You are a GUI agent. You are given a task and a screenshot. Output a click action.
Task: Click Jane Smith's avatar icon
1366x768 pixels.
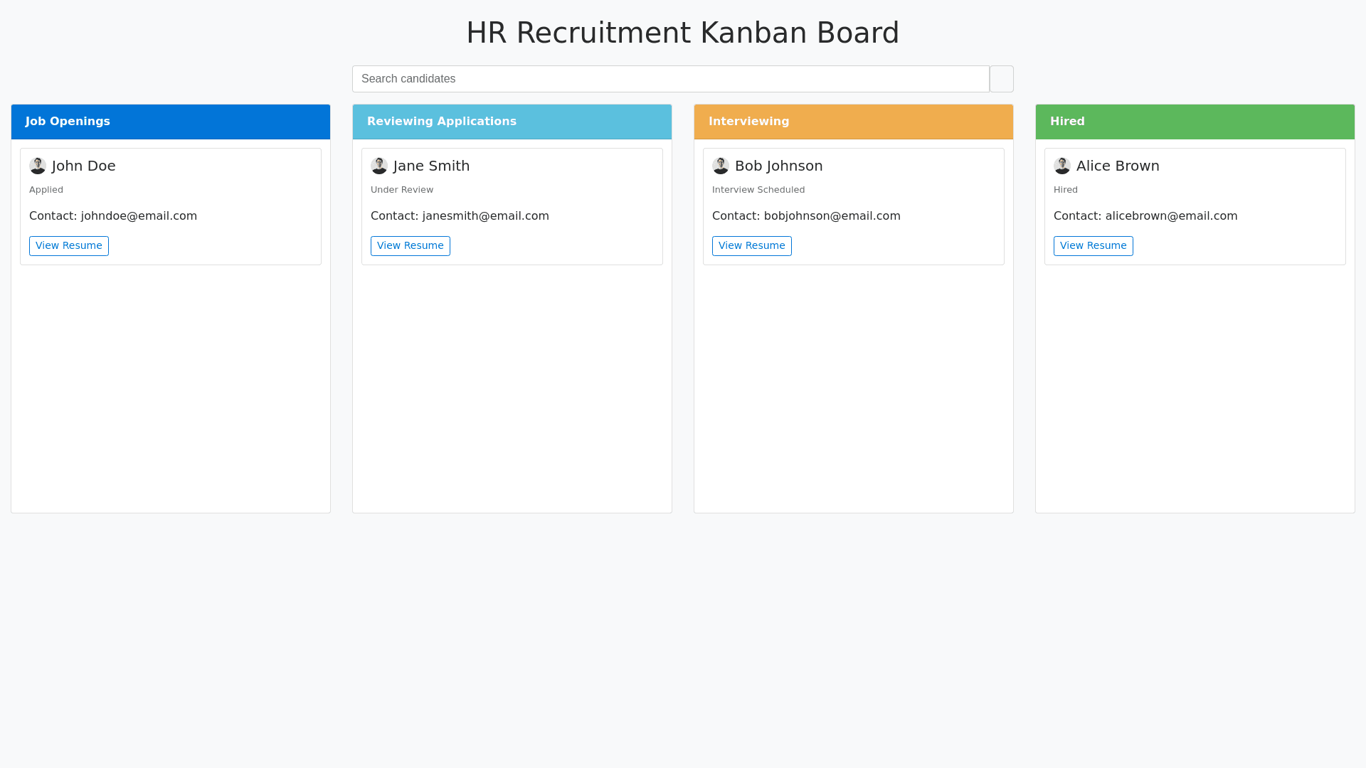pyautogui.click(x=379, y=166)
